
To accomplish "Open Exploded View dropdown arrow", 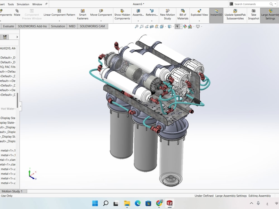I will click(199, 21).
